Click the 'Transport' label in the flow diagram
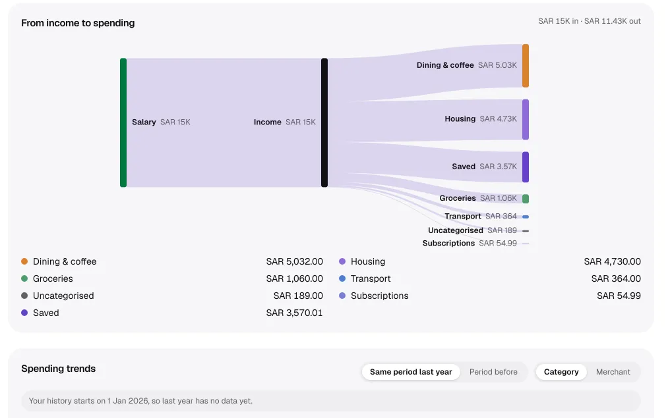The height and width of the screenshot is (418, 670). 463,217
